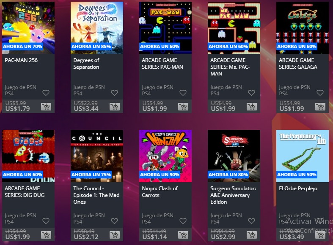
Task: Favorite Degrees of Separation with heart icon
Action: [x=115, y=93]
